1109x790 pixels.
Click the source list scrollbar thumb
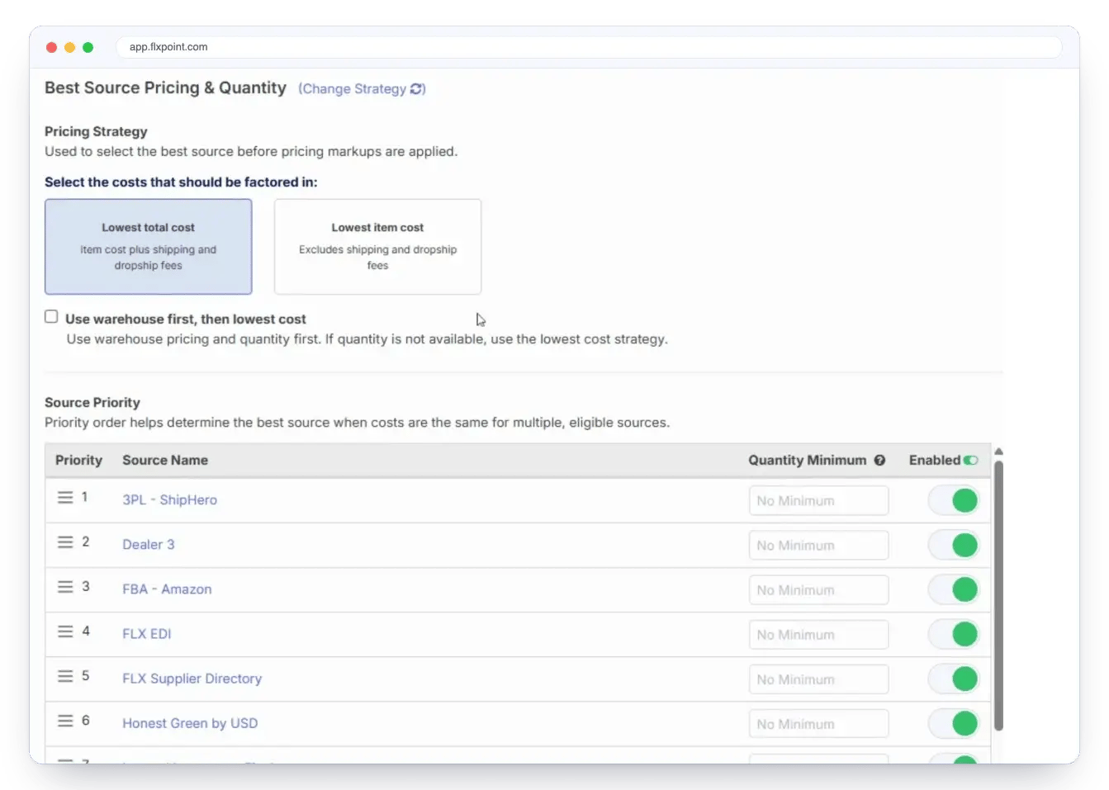998,596
